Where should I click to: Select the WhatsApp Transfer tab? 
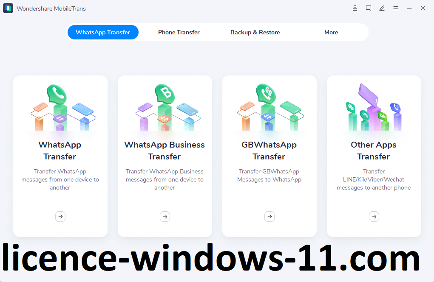[103, 32]
